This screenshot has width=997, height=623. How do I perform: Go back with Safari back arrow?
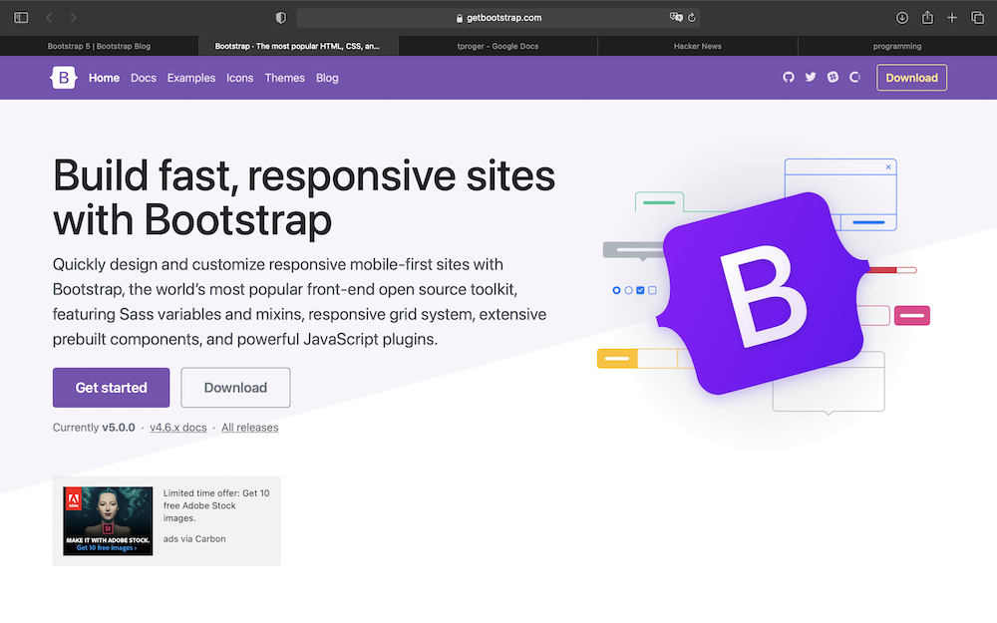point(49,18)
